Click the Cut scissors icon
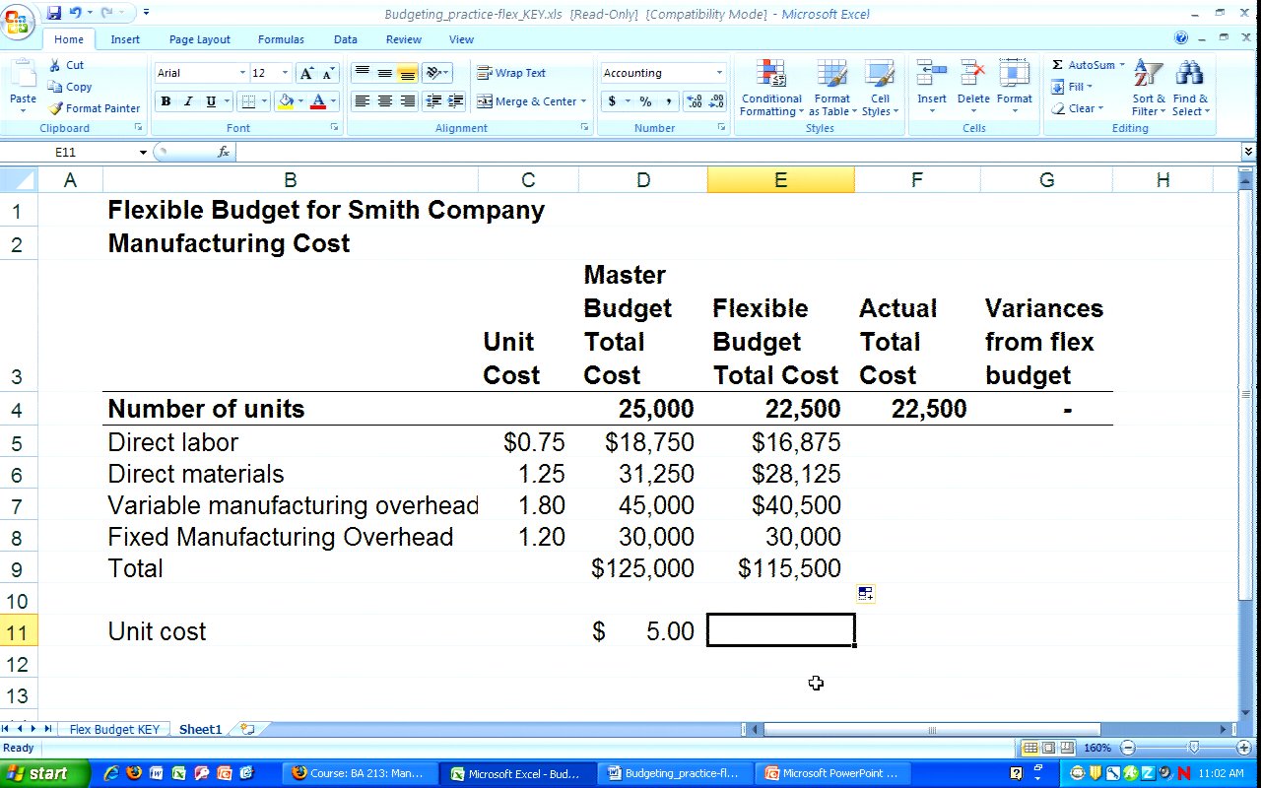Viewport: 1261px width, 788px height. pos(55,65)
